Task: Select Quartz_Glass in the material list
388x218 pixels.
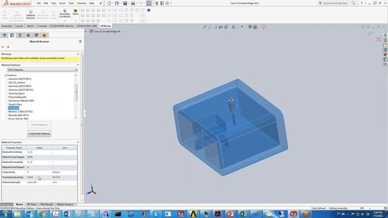Action: [x=15, y=104]
